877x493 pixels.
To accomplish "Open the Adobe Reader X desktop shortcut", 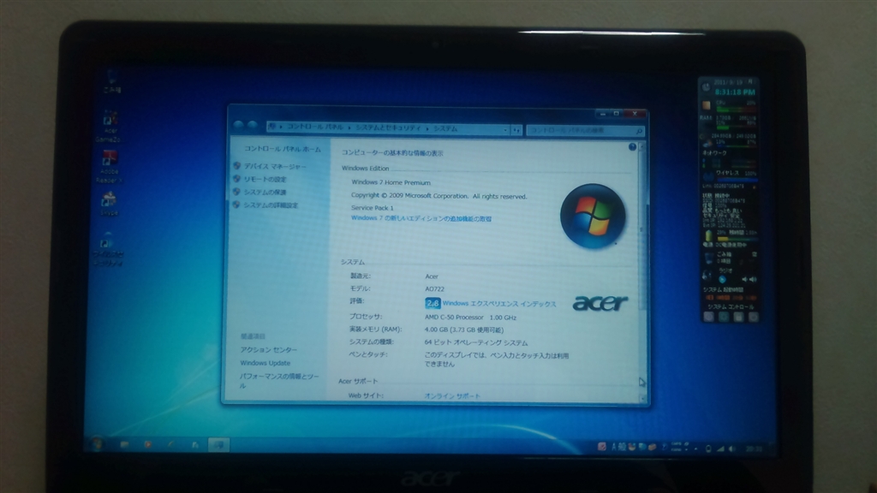I will click(x=109, y=166).
